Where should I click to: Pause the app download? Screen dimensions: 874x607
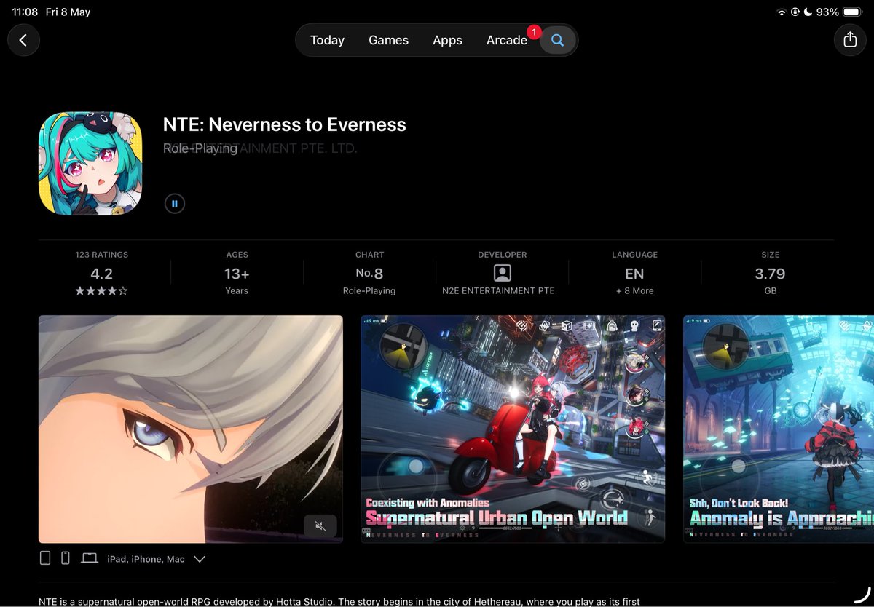pyautogui.click(x=175, y=204)
